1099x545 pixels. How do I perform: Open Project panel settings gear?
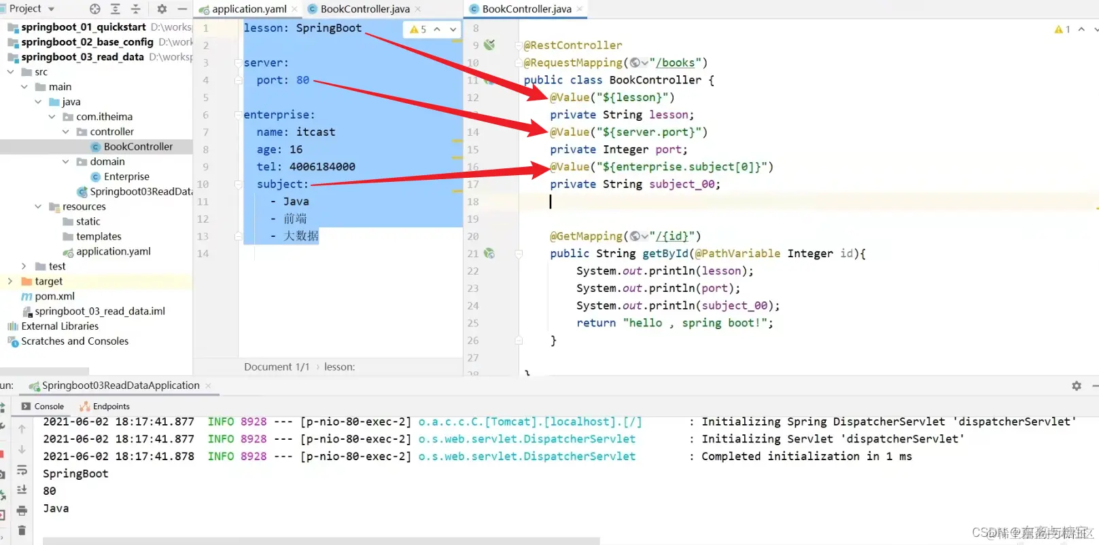tap(162, 9)
